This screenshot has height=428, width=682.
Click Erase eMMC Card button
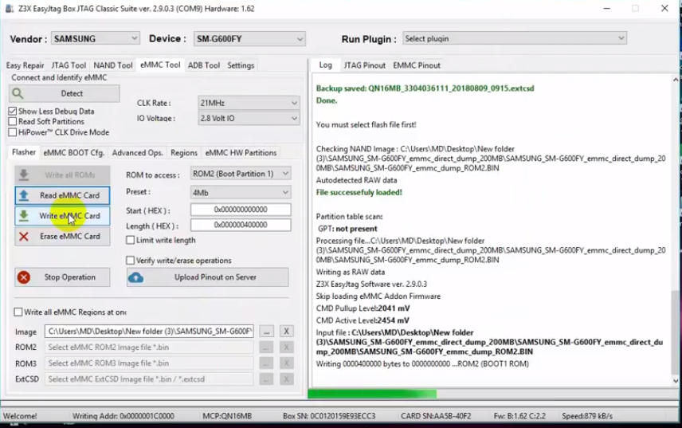tap(62, 236)
